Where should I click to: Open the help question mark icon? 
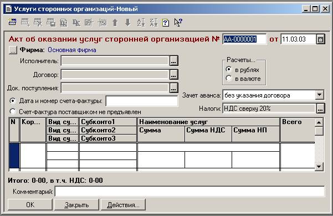(166, 23)
